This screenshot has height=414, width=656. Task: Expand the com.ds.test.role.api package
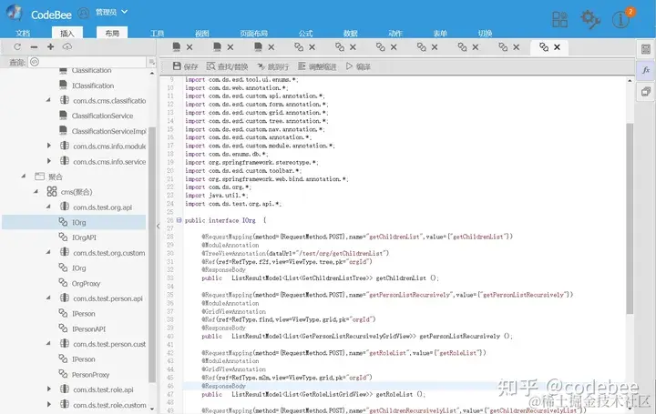click(48, 389)
